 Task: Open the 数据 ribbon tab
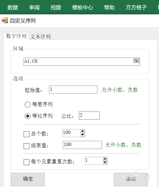[13, 7]
